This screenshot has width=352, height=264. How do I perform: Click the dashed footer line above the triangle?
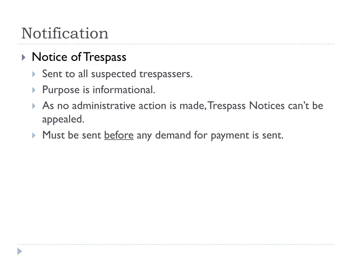(x=176, y=244)
